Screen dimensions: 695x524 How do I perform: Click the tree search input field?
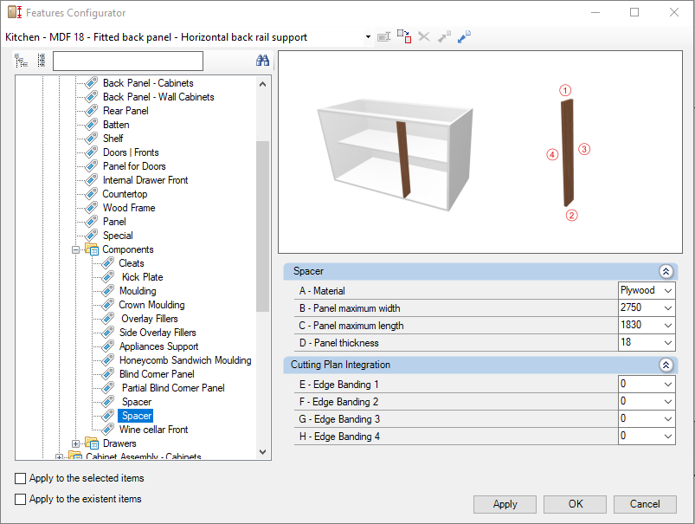click(128, 61)
